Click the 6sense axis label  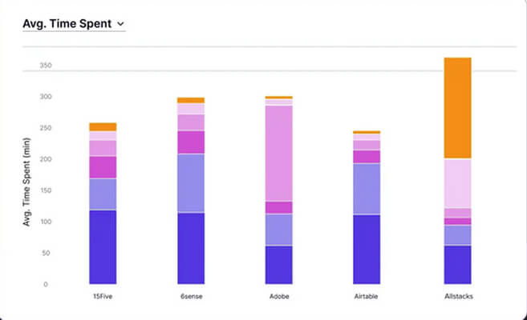click(x=191, y=296)
